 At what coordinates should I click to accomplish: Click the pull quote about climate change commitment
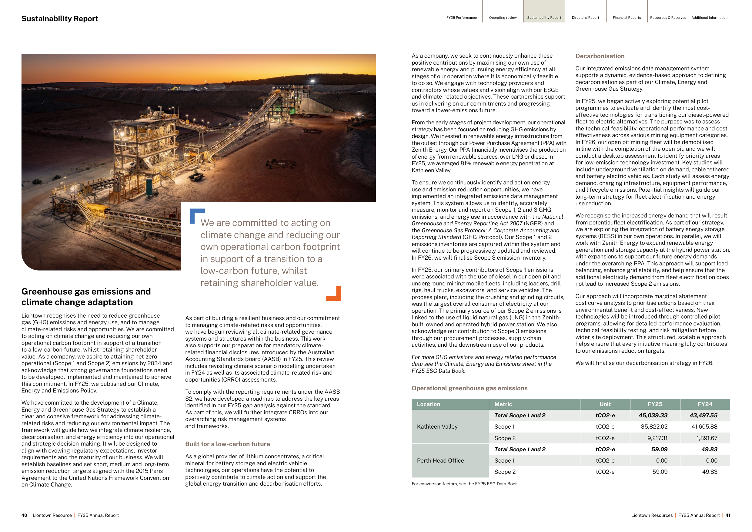270,253
